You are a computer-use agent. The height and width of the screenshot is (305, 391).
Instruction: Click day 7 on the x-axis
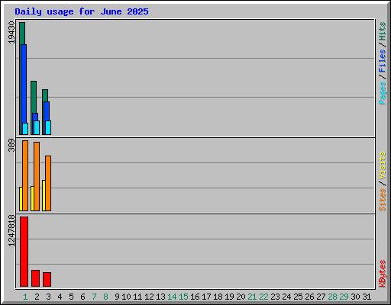tap(94, 297)
